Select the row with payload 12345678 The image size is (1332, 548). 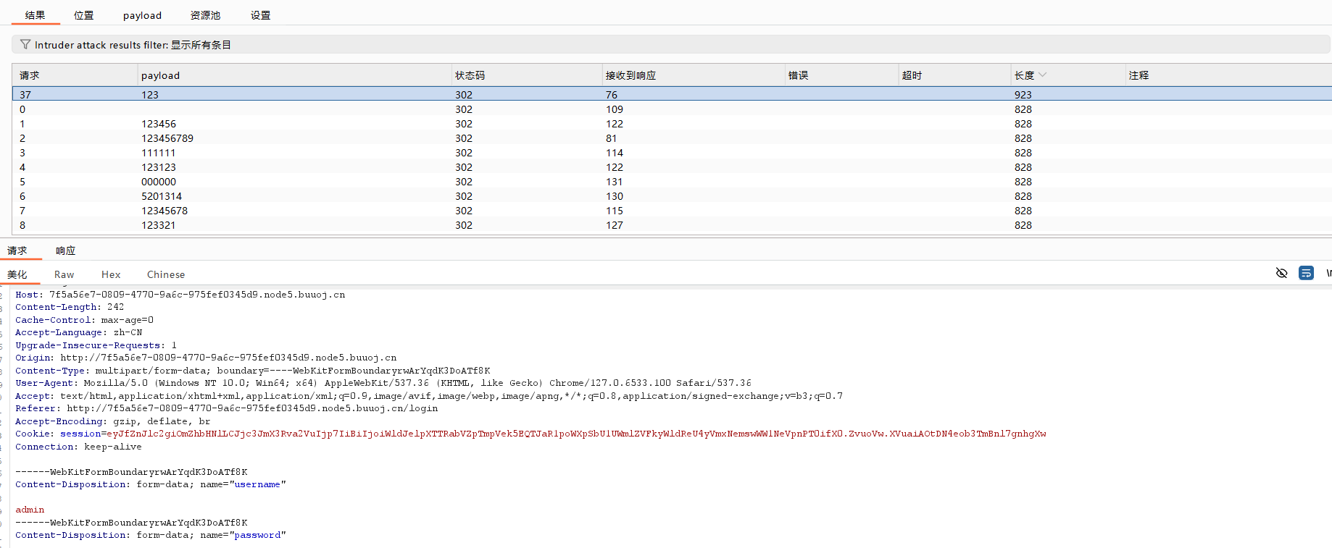tap(672, 211)
